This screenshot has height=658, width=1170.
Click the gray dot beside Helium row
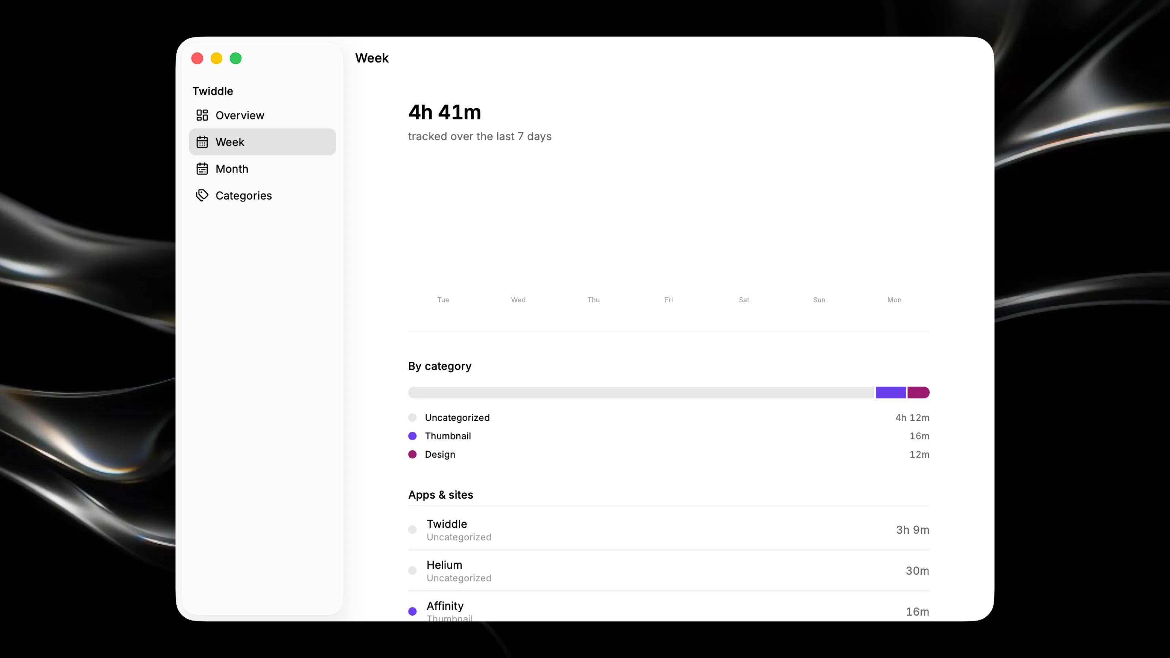tap(412, 571)
